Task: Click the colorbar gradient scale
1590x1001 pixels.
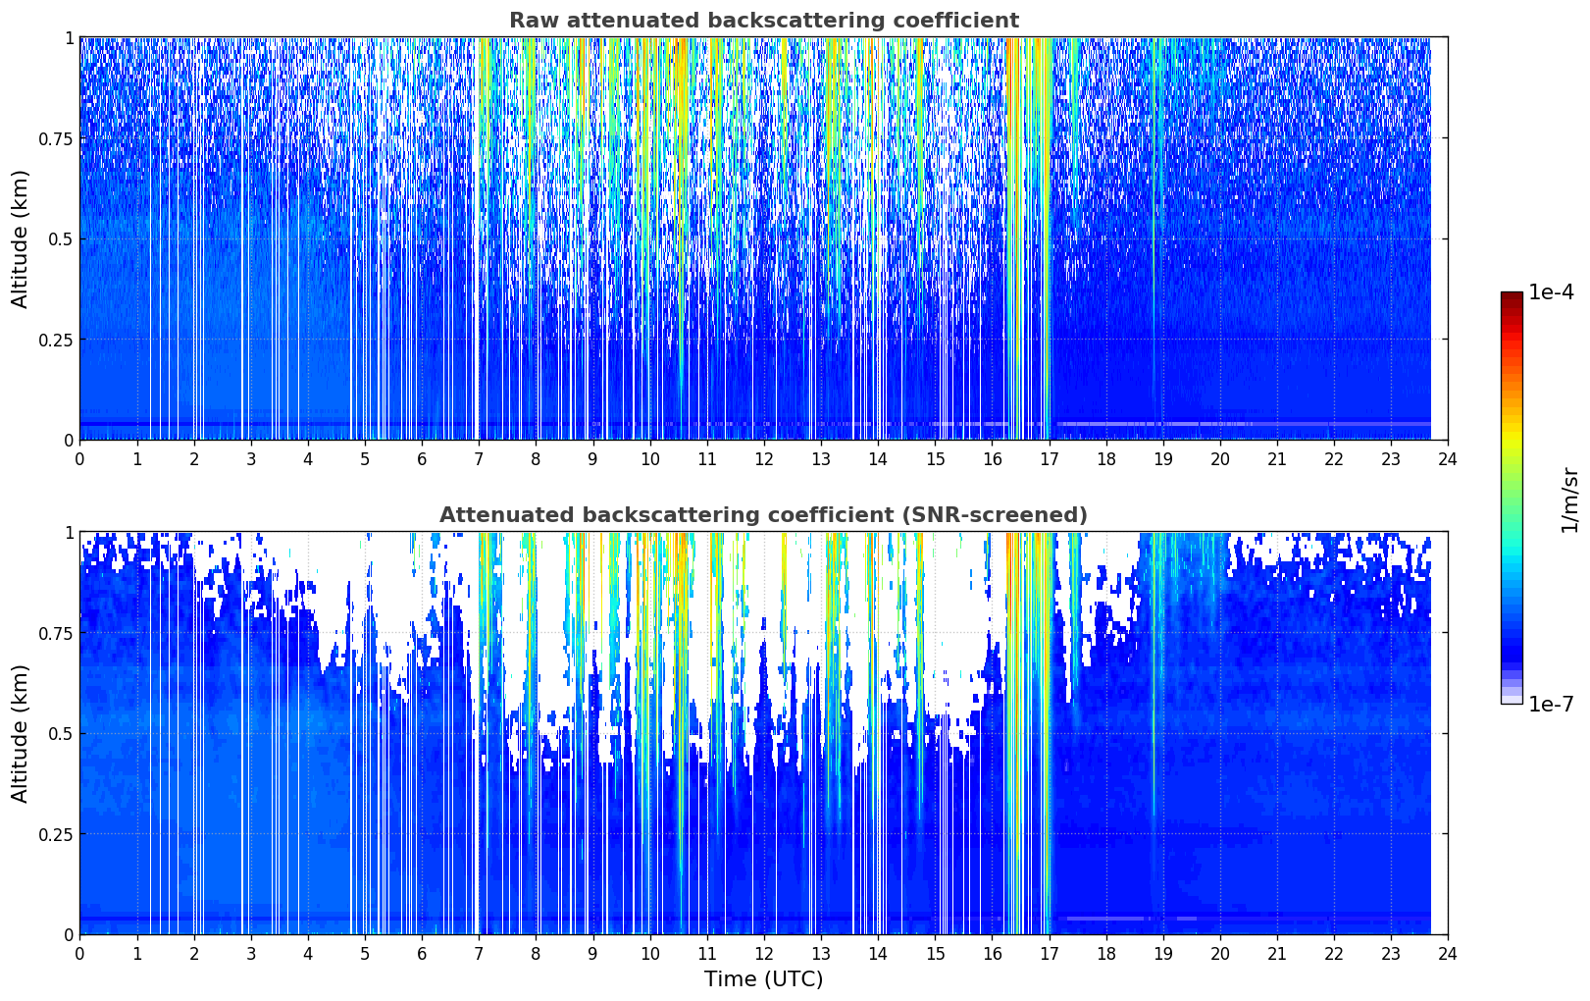Action: tap(1512, 498)
